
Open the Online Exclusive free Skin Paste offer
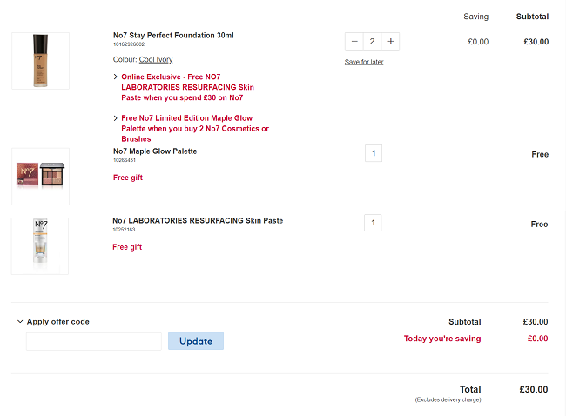click(x=188, y=87)
